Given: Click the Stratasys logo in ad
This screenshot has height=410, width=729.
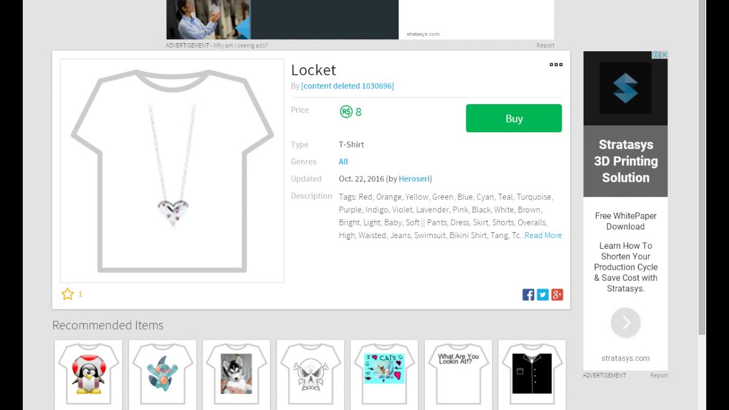Looking at the screenshot, I should (625, 88).
